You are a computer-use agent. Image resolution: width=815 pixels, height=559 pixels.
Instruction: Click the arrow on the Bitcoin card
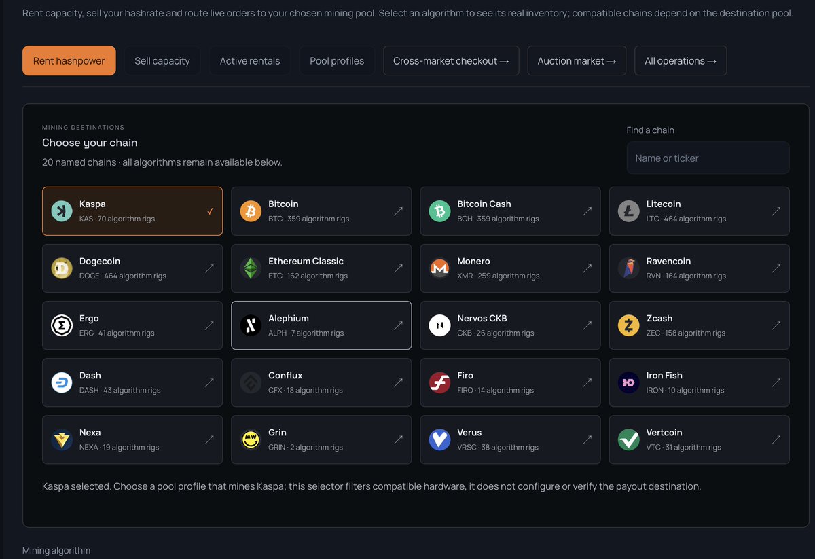[398, 211]
